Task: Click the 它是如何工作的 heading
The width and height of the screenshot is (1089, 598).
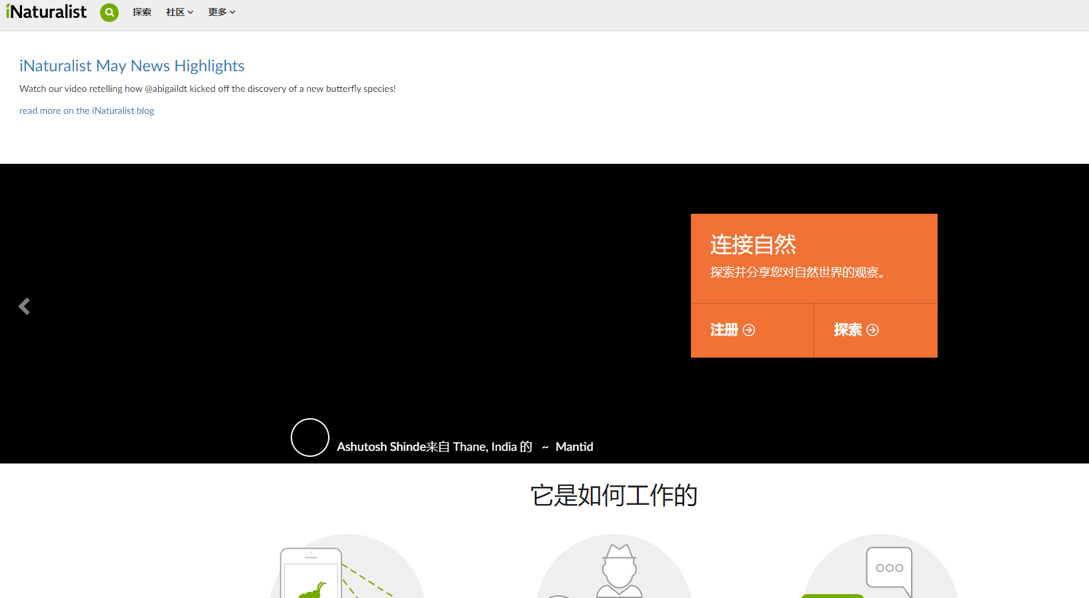Action: pos(614,495)
